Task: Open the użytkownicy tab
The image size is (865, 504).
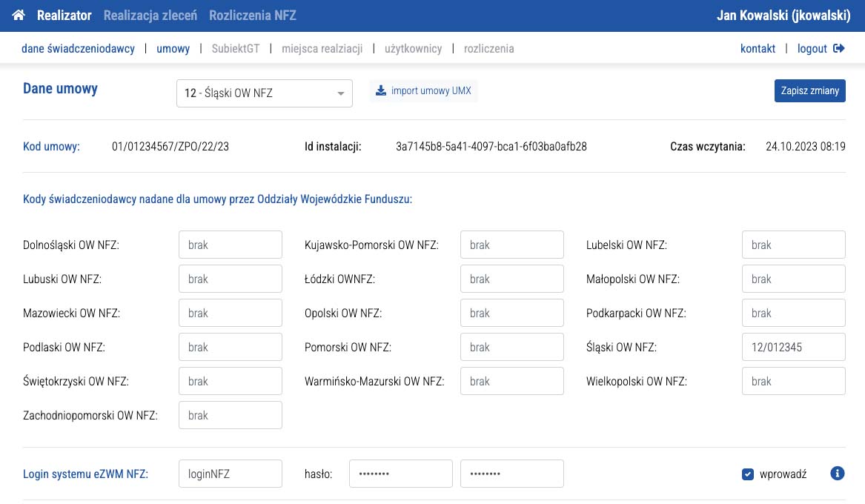Action: coord(413,49)
